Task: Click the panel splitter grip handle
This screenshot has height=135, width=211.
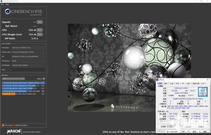Action: pyautogui.click(x=47, y=71)
